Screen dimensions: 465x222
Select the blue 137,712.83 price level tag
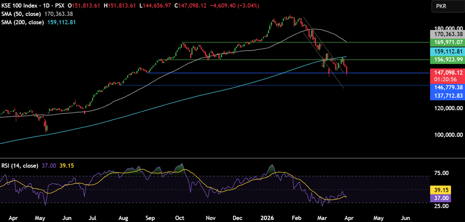[x=447, y=96]
